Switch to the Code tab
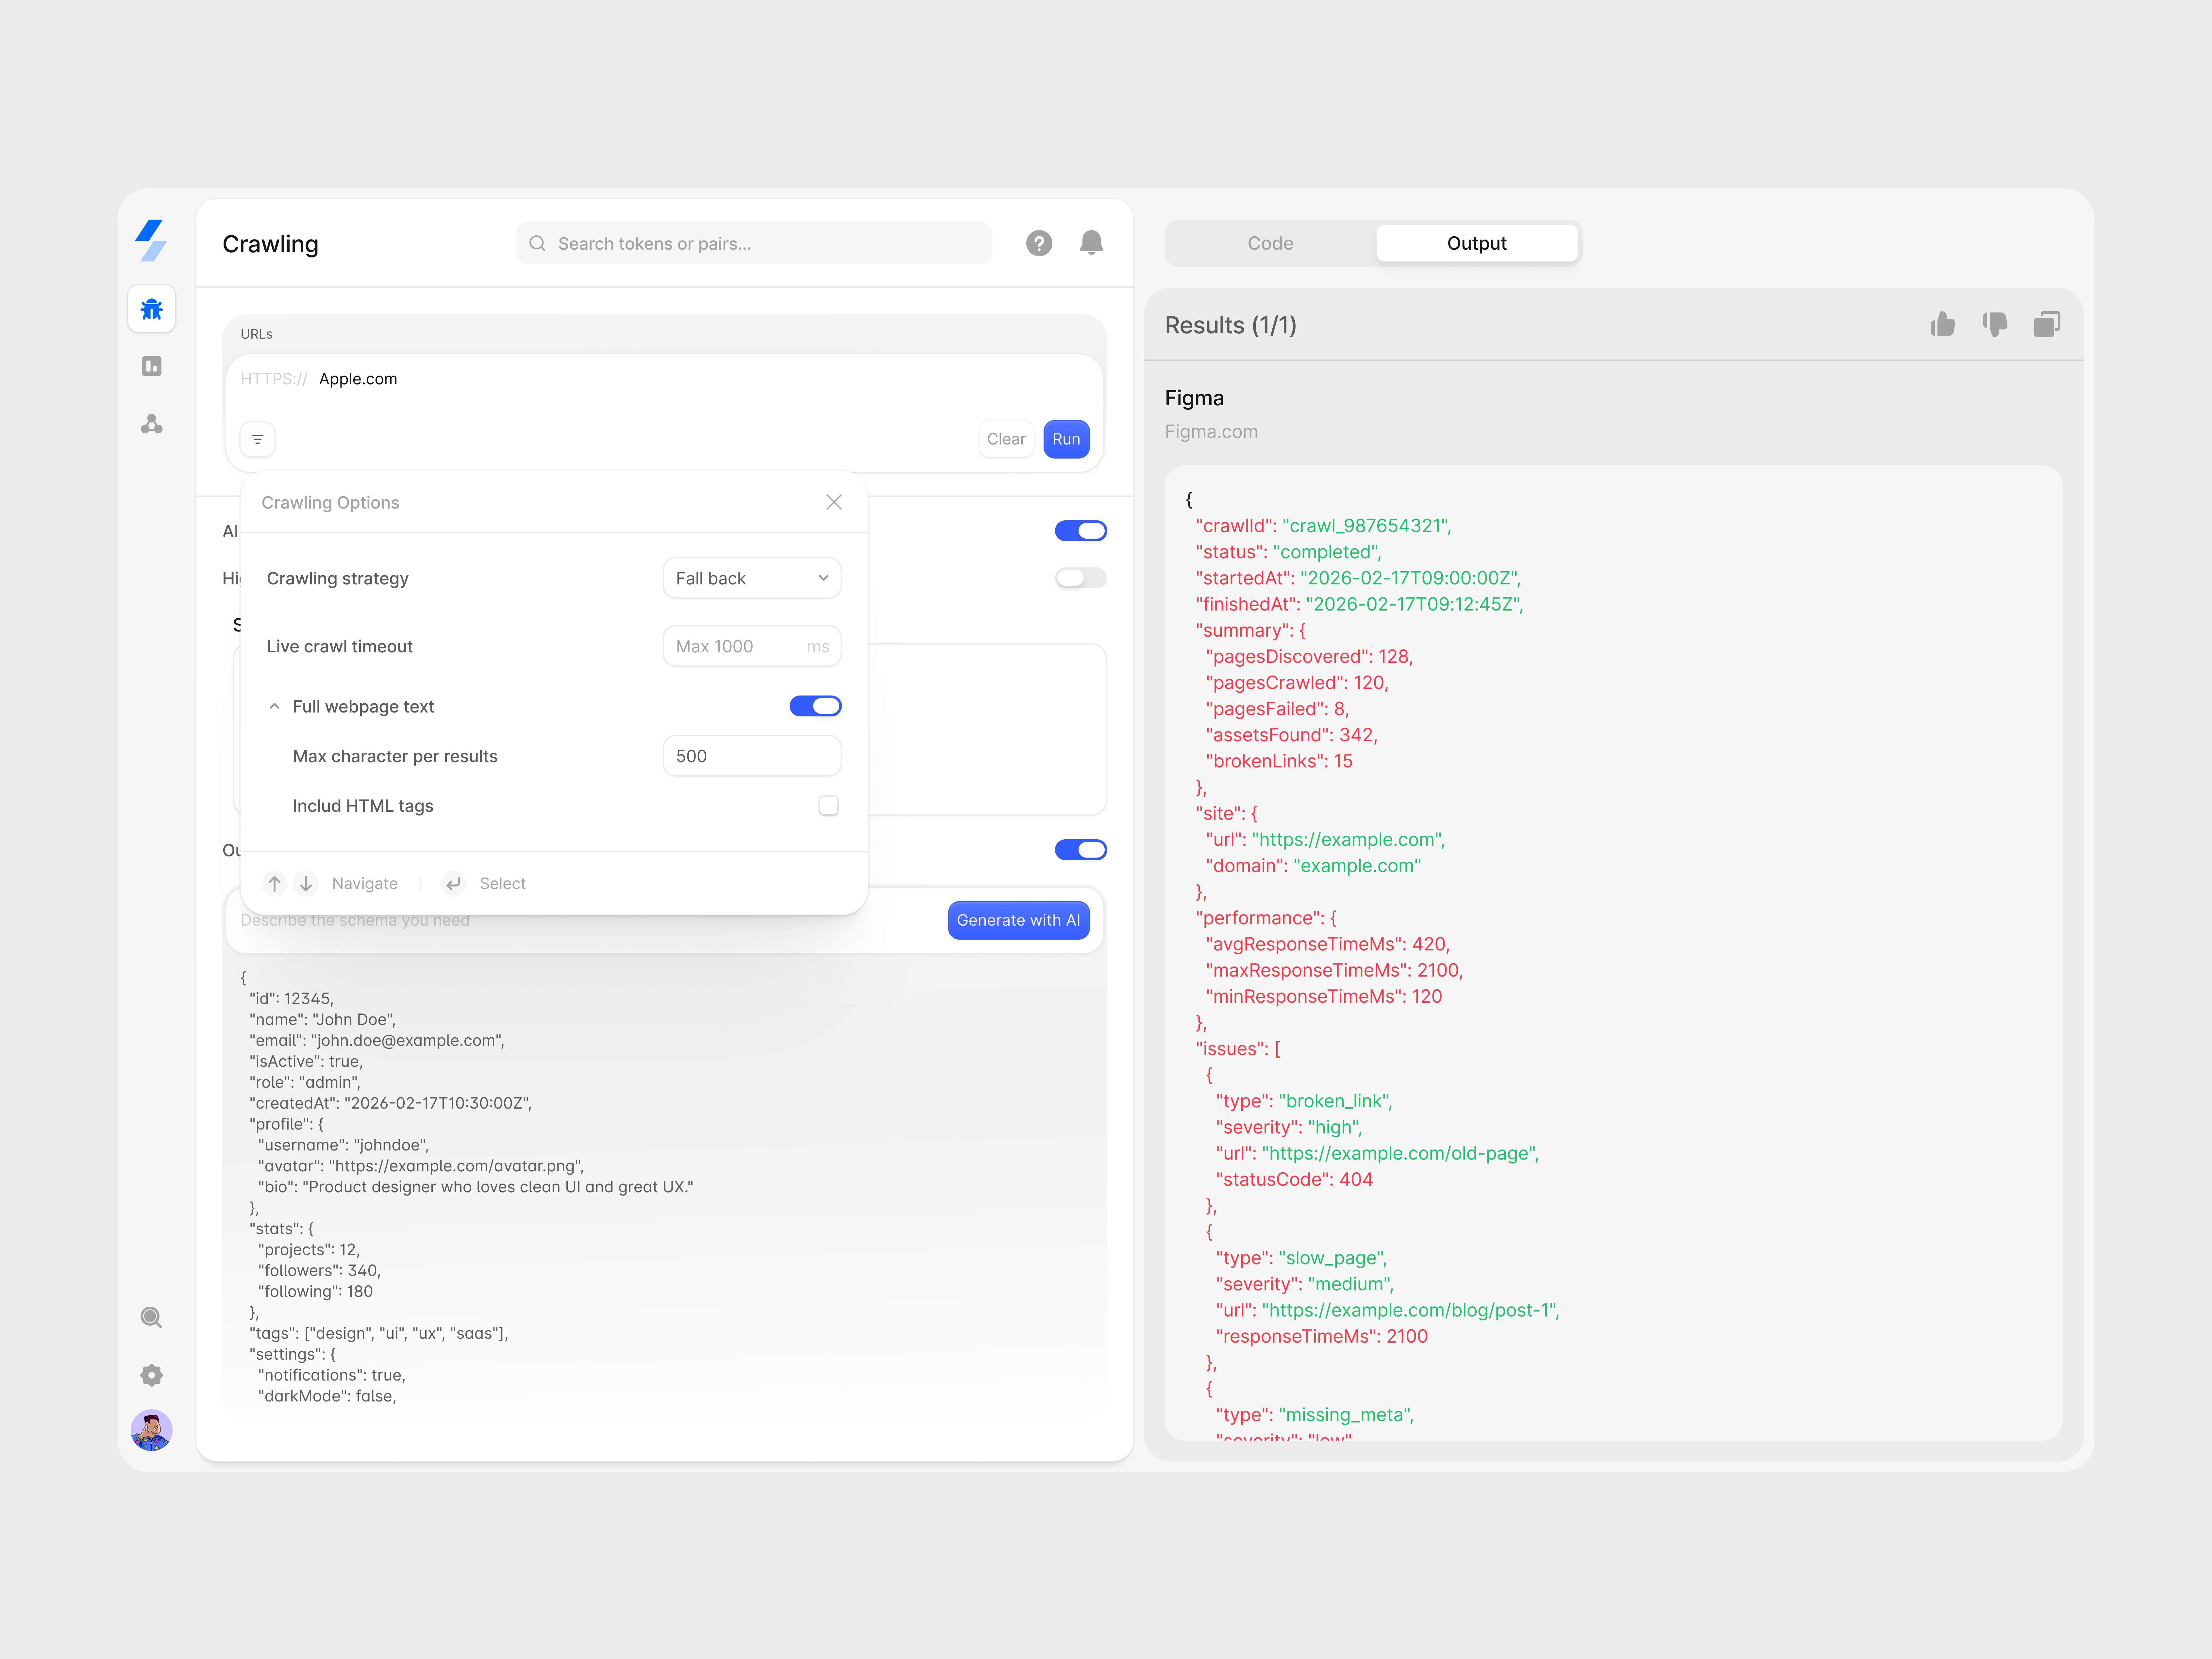 [1270, 243]
